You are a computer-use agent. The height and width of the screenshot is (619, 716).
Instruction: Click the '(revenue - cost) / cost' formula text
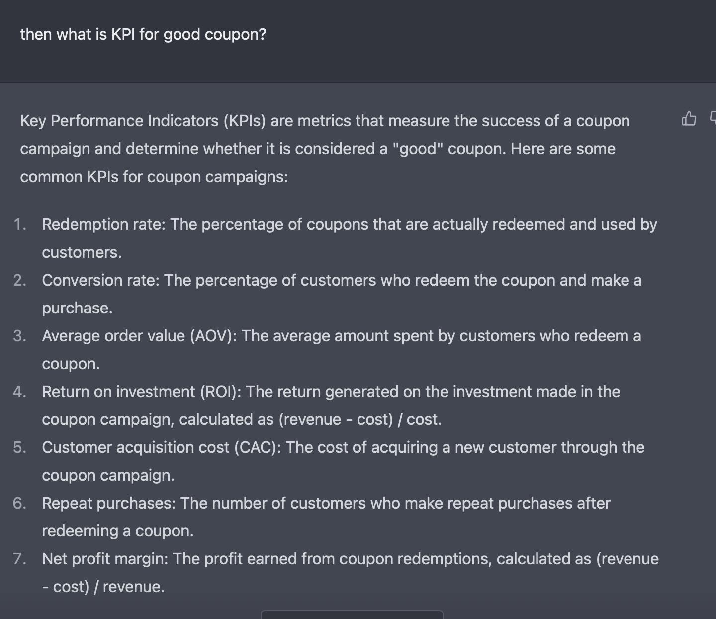(x=359, y=419)
